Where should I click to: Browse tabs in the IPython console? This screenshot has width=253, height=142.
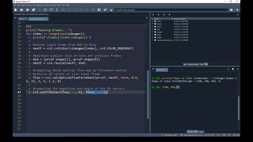[x=153, y=69]
